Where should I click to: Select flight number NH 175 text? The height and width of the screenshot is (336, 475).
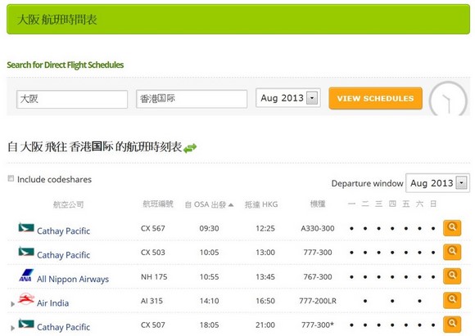(154, 276)
